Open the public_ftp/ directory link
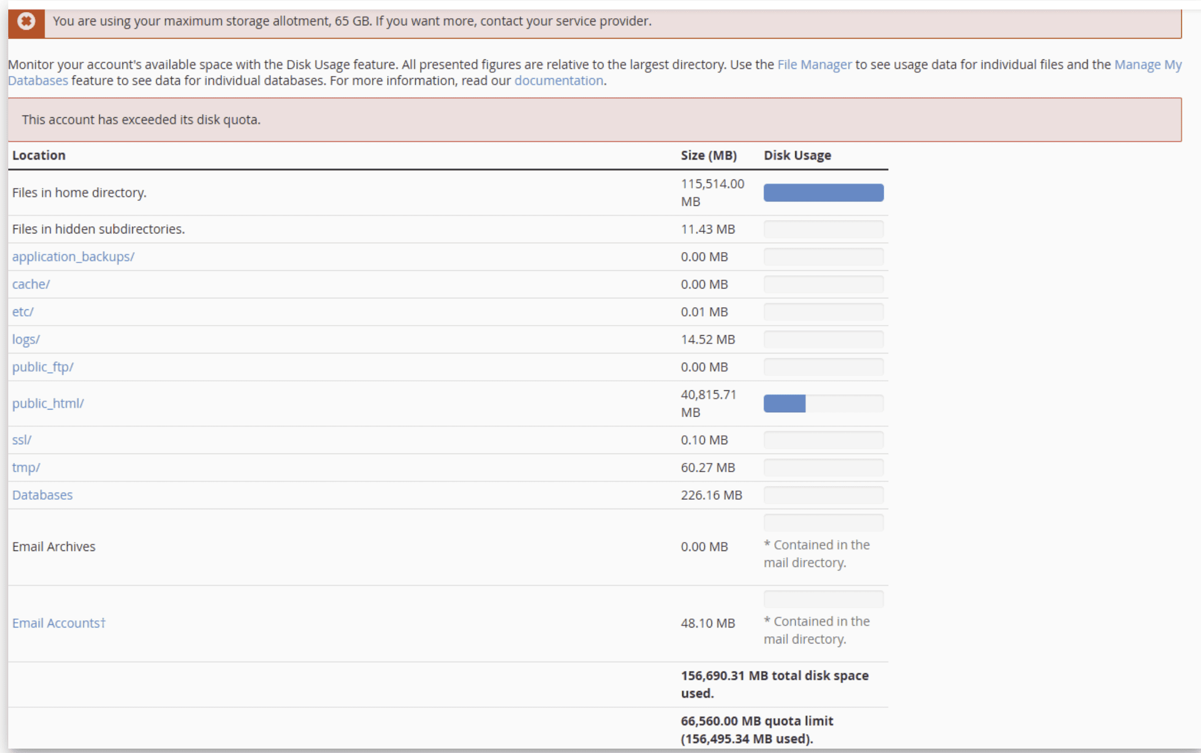 coord(42,367)
